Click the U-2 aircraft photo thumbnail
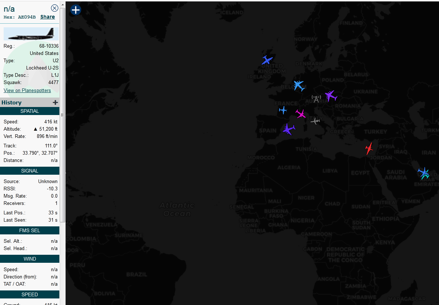This screenshot has height=305, width=439. 31,34
